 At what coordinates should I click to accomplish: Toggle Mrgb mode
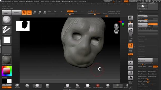click(49, 11)
